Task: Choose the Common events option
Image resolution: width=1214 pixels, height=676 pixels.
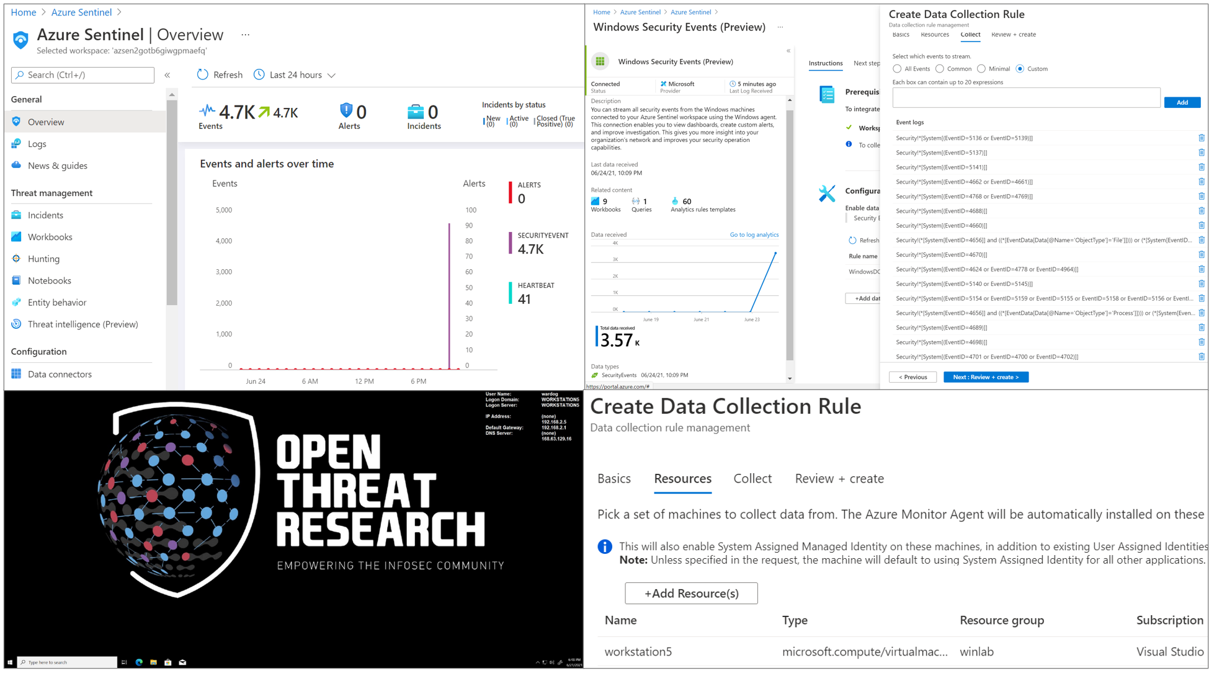Action: (939, 68)
